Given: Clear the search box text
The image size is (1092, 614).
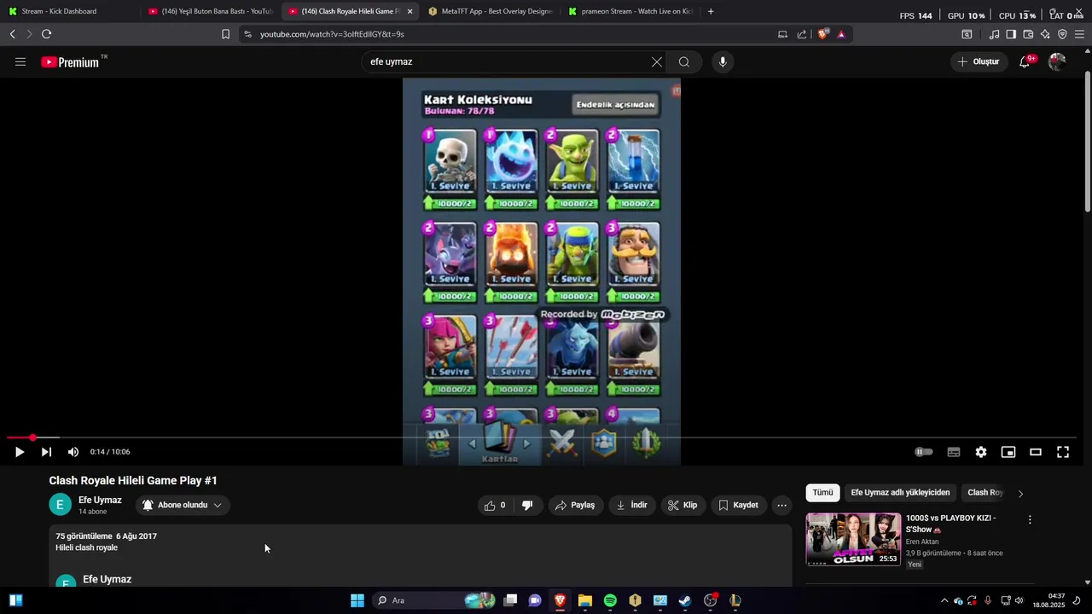Looking at the screenshot, I should (657, 61).
